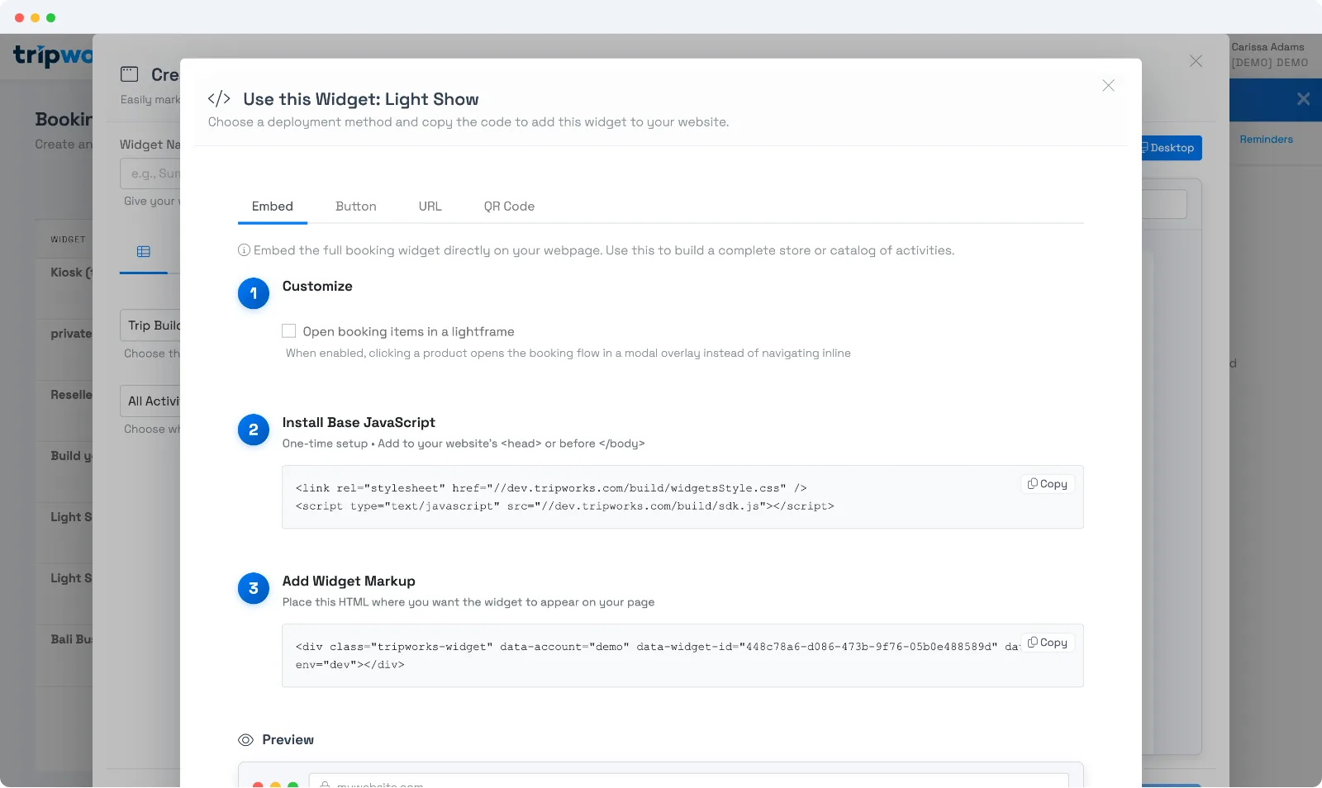Select the Reseller row in widget list
Viewport: 1322px width, 788px height.
point(64,411)
